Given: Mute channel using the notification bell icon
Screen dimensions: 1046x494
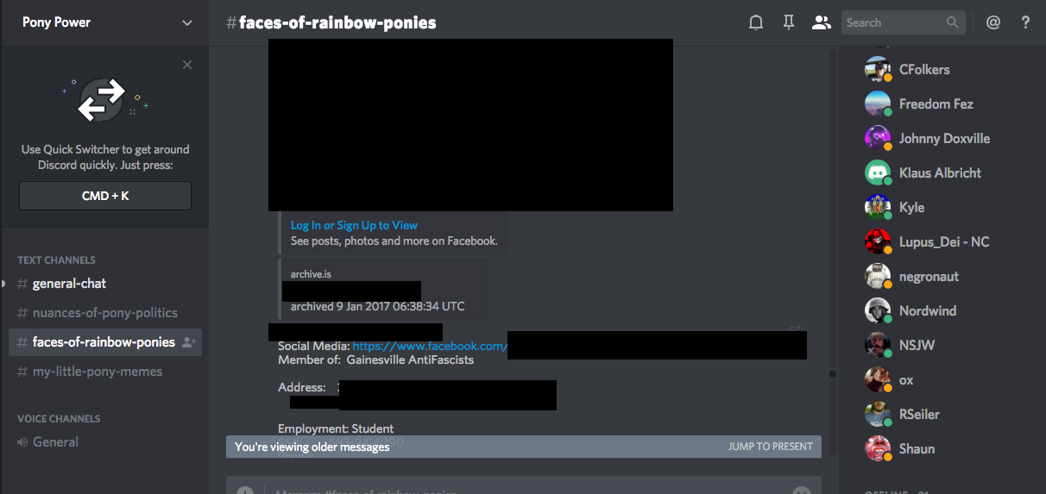Looking at the screenshot, I should (x=756, y=23).
